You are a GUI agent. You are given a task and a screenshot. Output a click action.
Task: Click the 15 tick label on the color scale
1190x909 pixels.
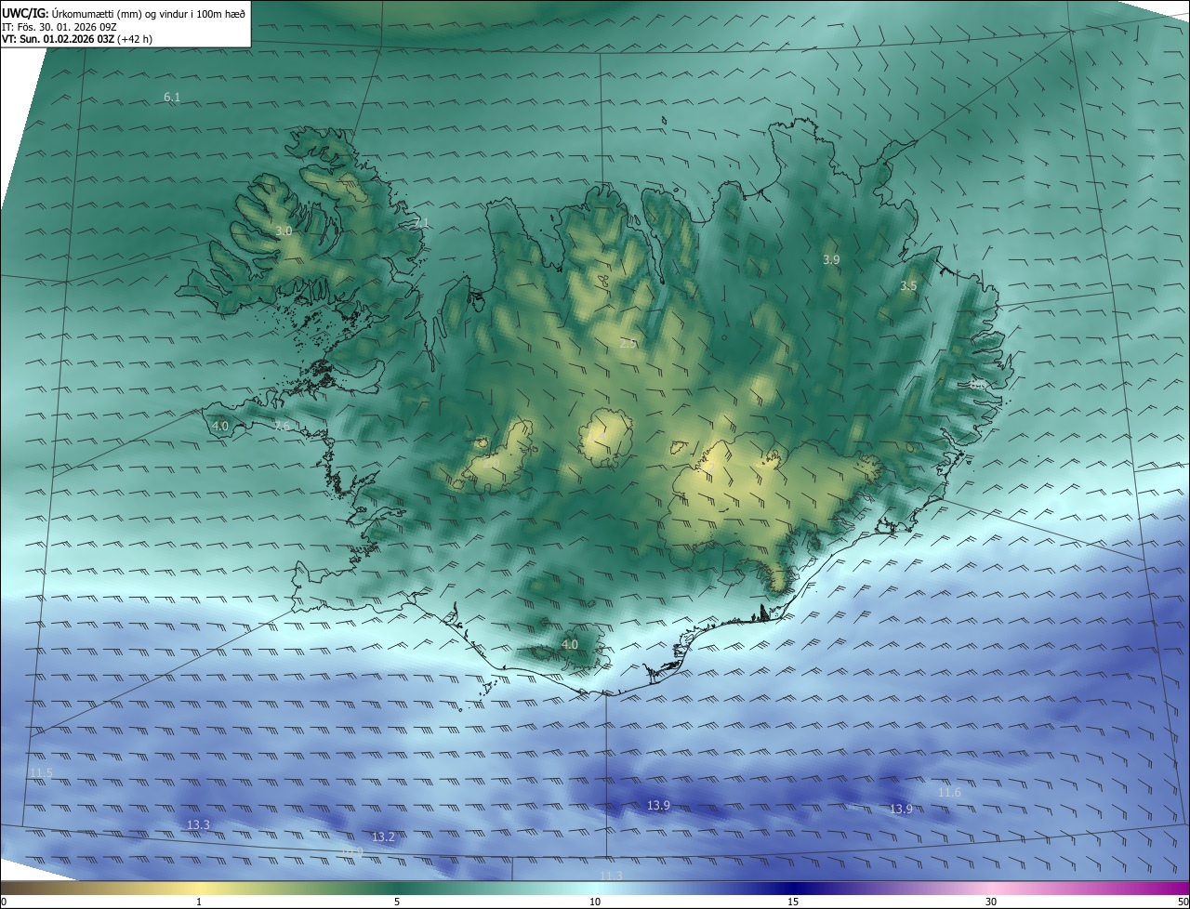coord(793,902)
